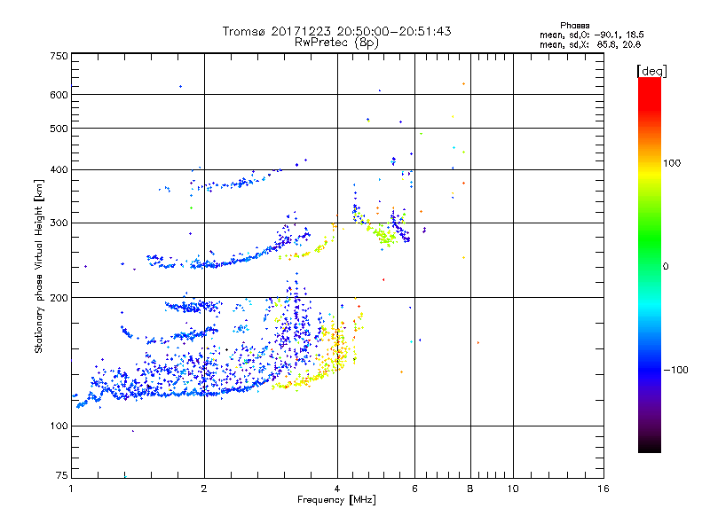The image size is (710, 532).
Task: Select the 'Phases' header text
Action: [x=574, y=26]
